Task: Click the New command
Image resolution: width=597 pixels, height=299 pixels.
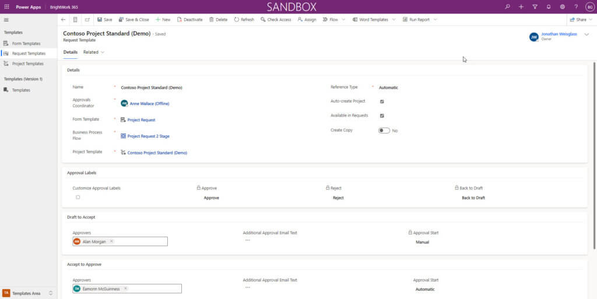Action: point(163,20)
